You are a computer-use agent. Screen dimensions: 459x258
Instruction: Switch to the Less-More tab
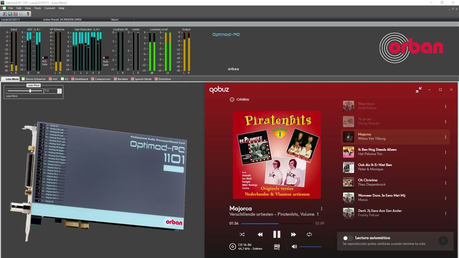click(10, 79)
